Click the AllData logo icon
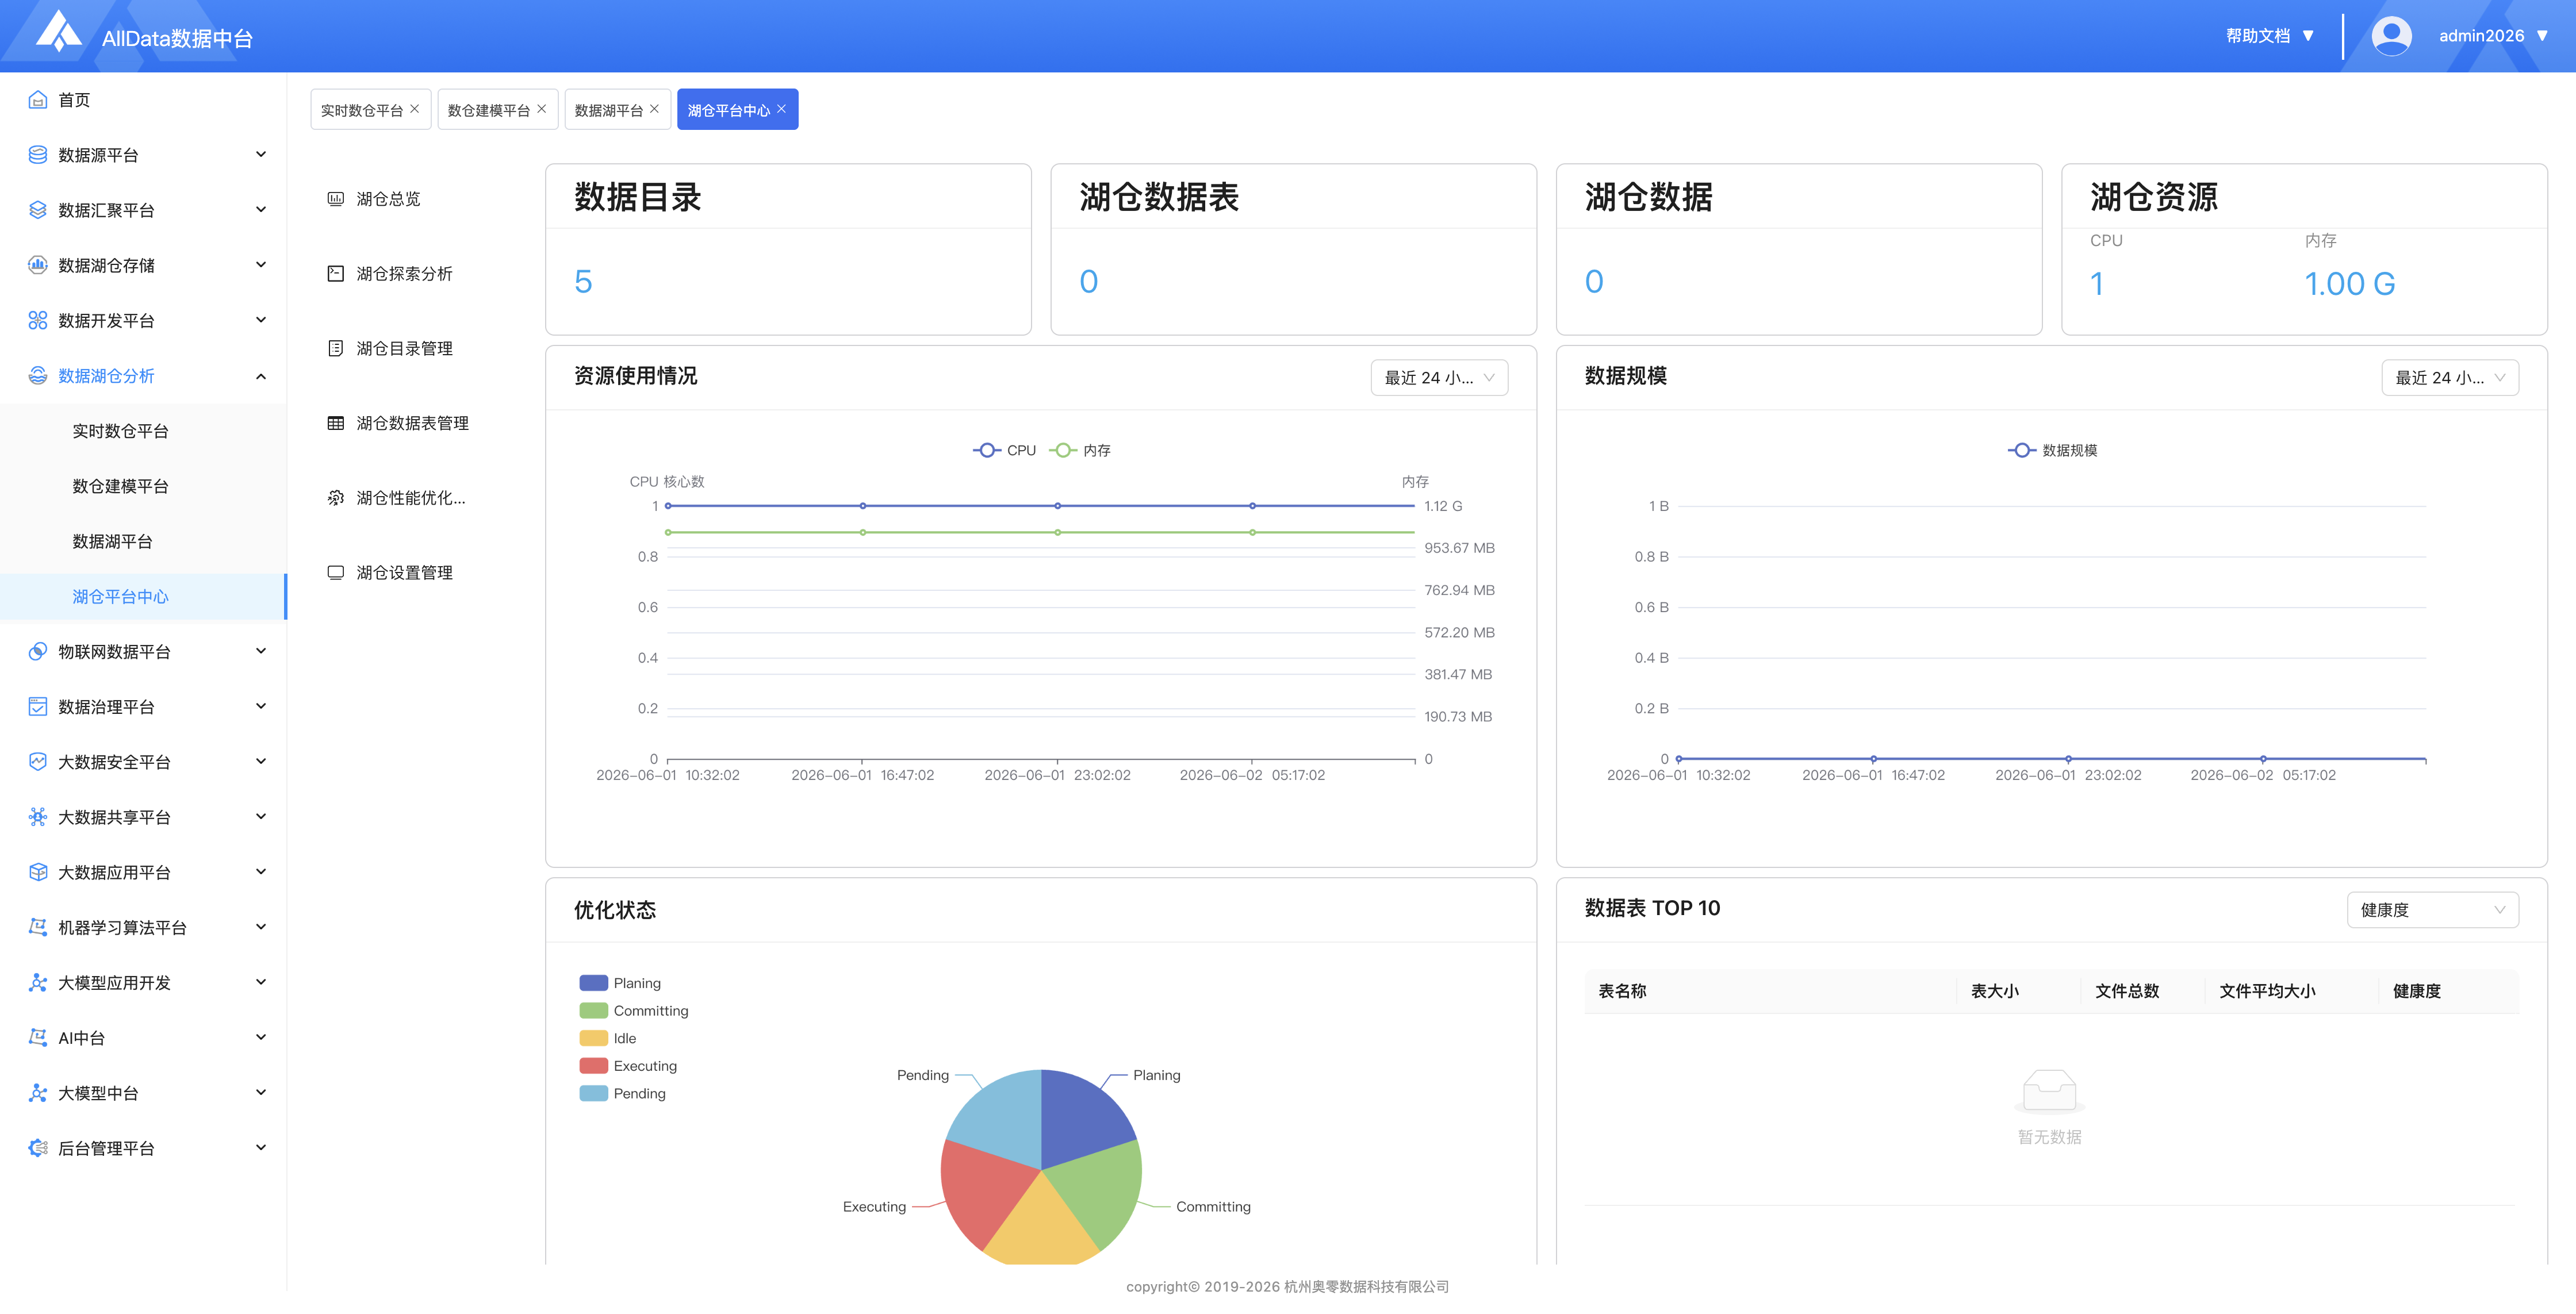Viewport: 2576px width, 1314px height. coord(59,31)
